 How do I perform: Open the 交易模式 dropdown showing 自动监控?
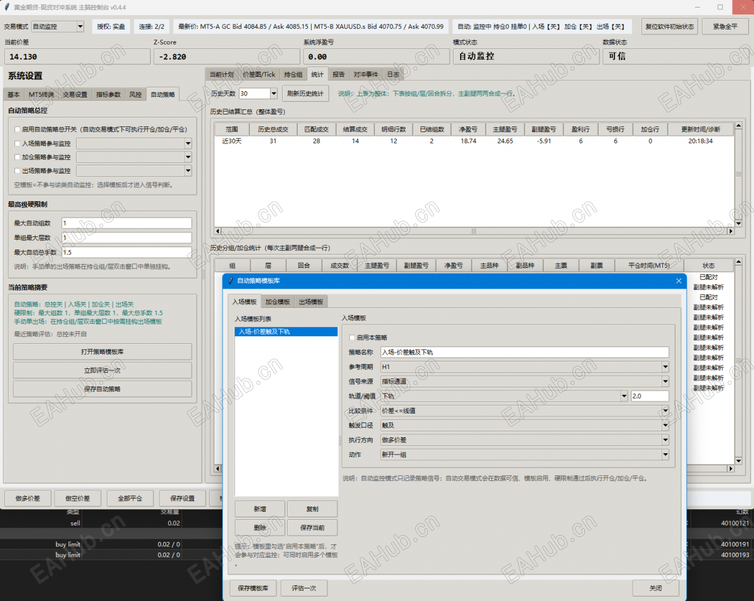tap(57, 26)
